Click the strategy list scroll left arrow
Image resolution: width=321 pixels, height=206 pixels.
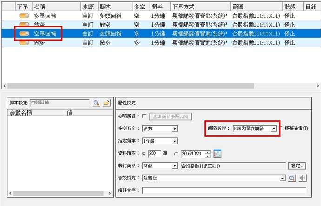click(x=5, y=86)
